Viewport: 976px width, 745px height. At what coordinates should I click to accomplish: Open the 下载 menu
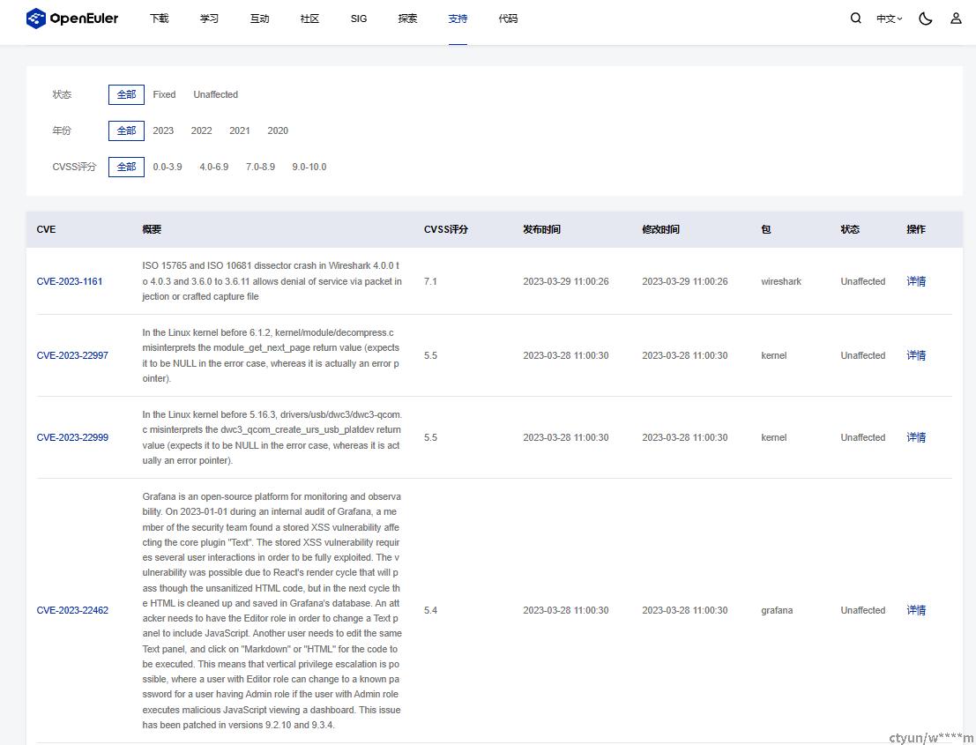[160, 19]
